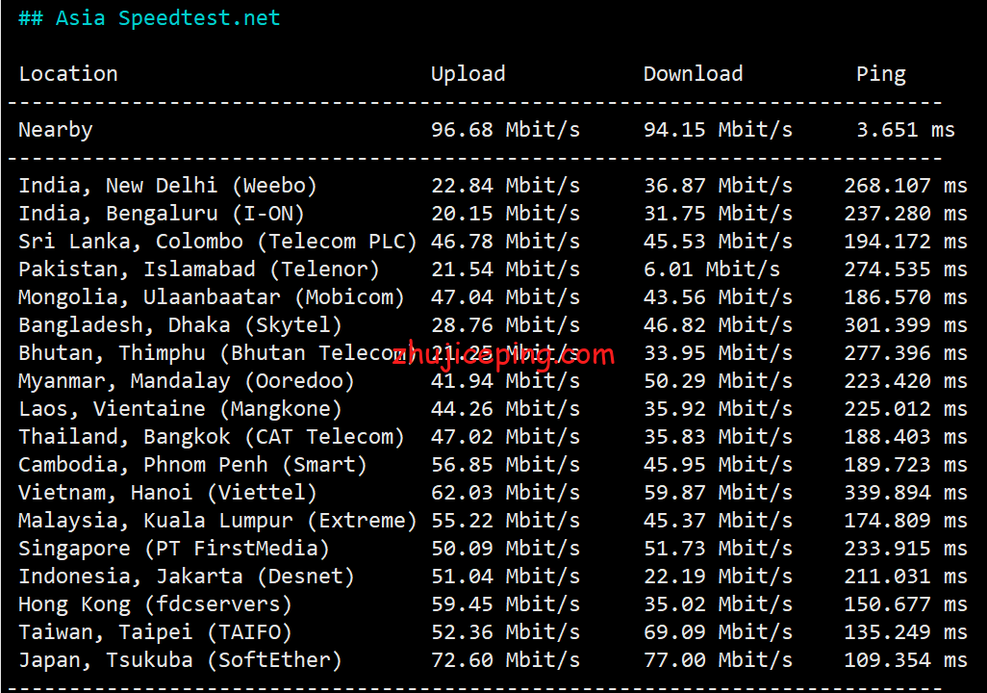Select "Vietnam, Hanoi (Viettel)" location
Image resolution: width=987 pixels, height=693 pixels.
point(167,493)
